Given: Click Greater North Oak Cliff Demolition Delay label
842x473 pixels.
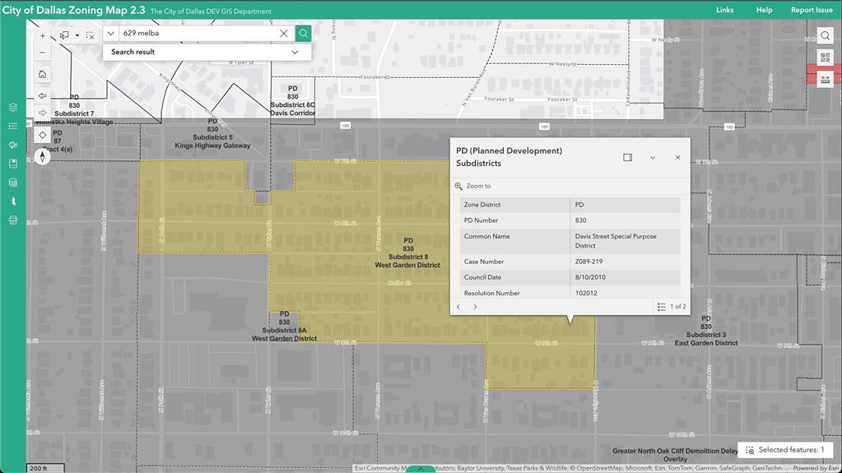Looking at the screenshot, I should point(675,455).
